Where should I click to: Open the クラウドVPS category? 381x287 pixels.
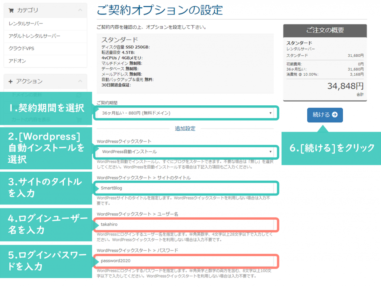click(45, 48)
